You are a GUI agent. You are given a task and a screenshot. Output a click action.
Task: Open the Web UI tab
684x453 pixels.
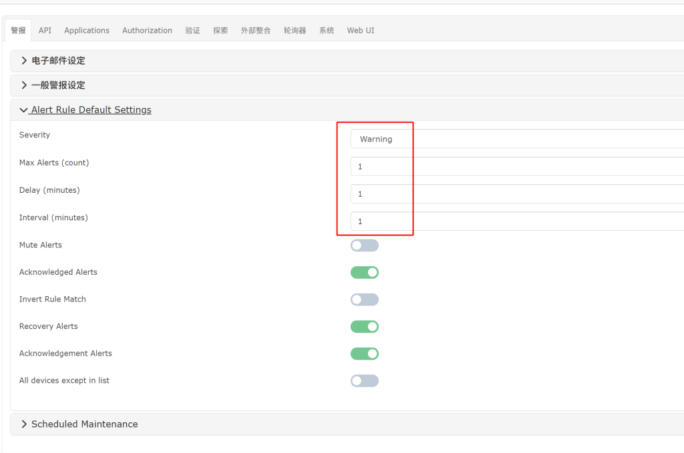[x=360, y=31]
